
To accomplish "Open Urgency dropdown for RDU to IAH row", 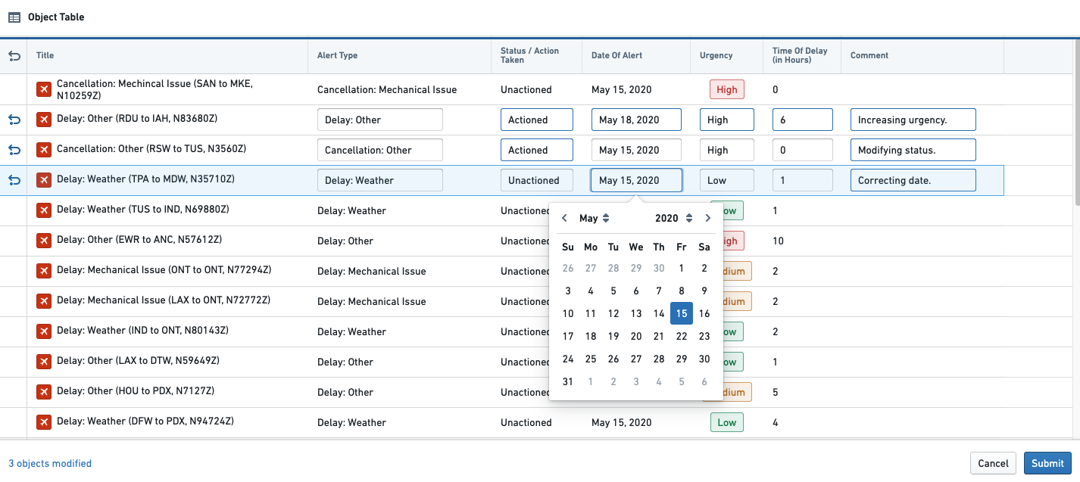I will coord(727,120).
